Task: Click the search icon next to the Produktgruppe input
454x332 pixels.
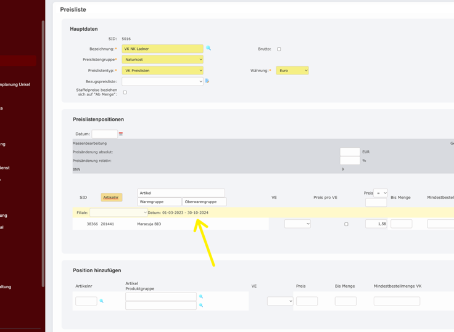Action: click(x=201, y=306)
